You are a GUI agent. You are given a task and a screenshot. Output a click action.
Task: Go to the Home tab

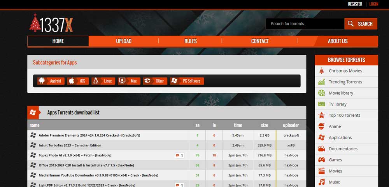point(58,41)
